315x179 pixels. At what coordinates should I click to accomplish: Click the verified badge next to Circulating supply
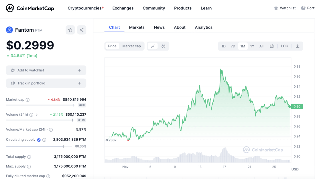(39, 140)
